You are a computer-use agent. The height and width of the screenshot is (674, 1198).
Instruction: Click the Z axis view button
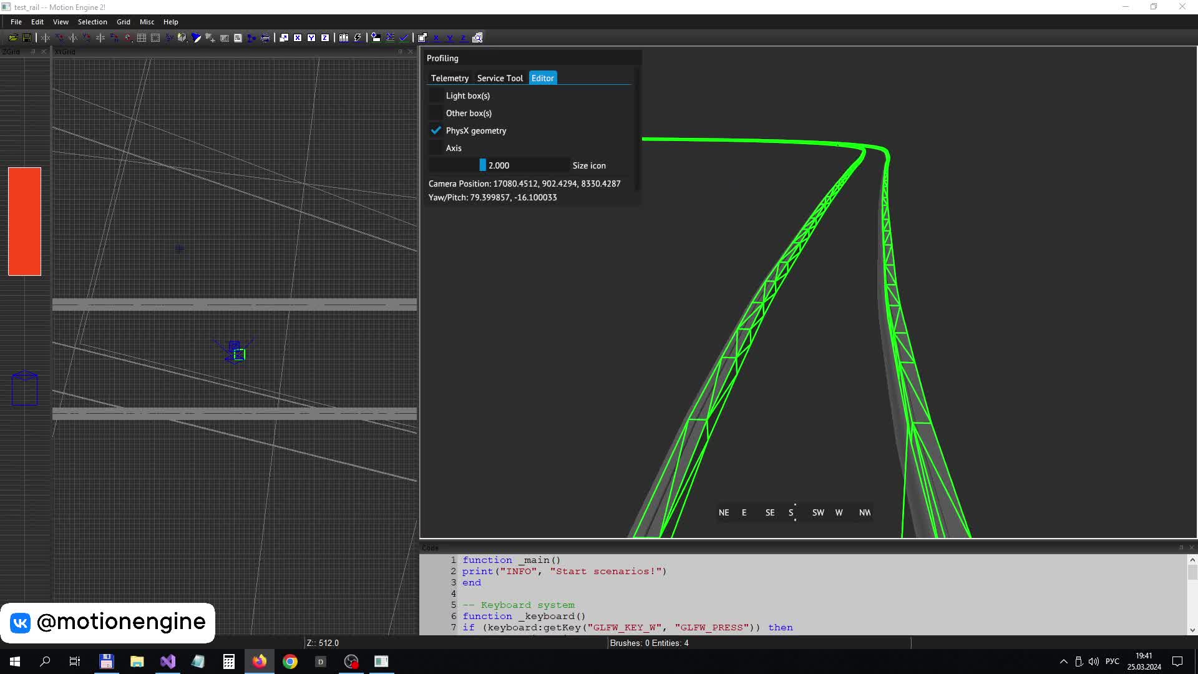[x=325, y=38]
